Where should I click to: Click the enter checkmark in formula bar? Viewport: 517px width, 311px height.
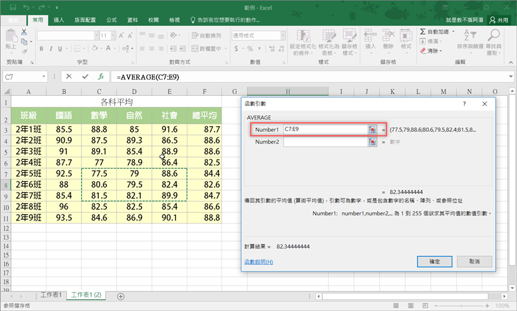pos(85,76)
